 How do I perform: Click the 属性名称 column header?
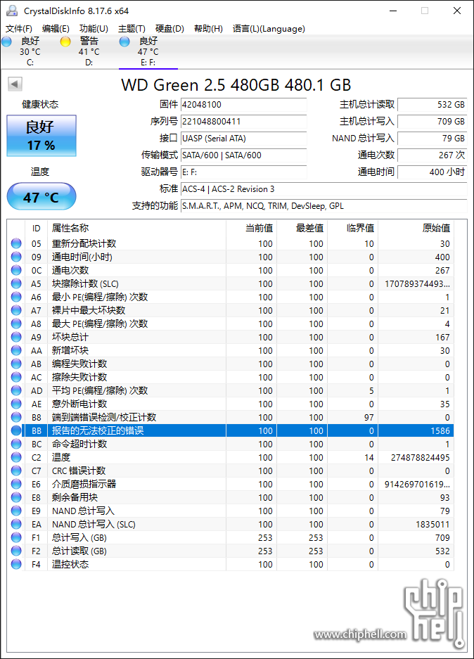pos(136,228)
